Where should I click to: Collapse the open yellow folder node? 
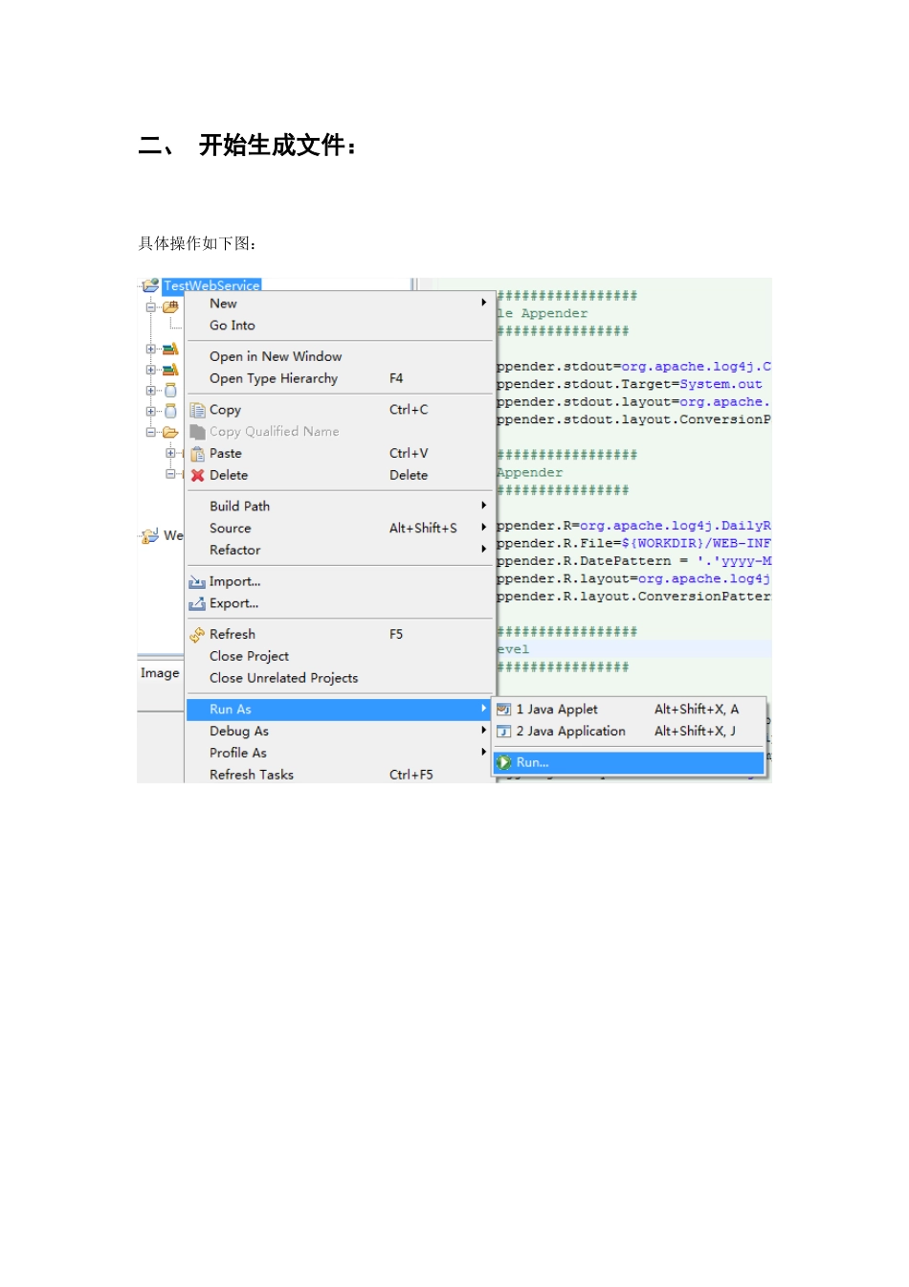150,432
